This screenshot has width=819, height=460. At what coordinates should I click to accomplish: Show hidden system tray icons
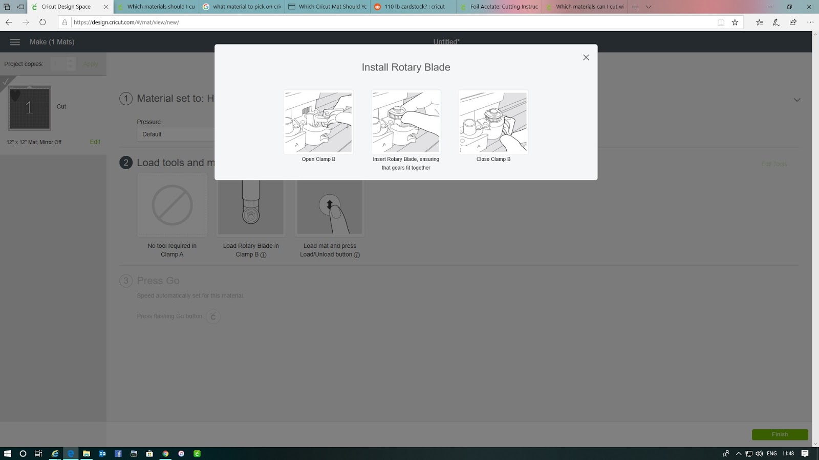pyautogui.click(x=739, y=453)
